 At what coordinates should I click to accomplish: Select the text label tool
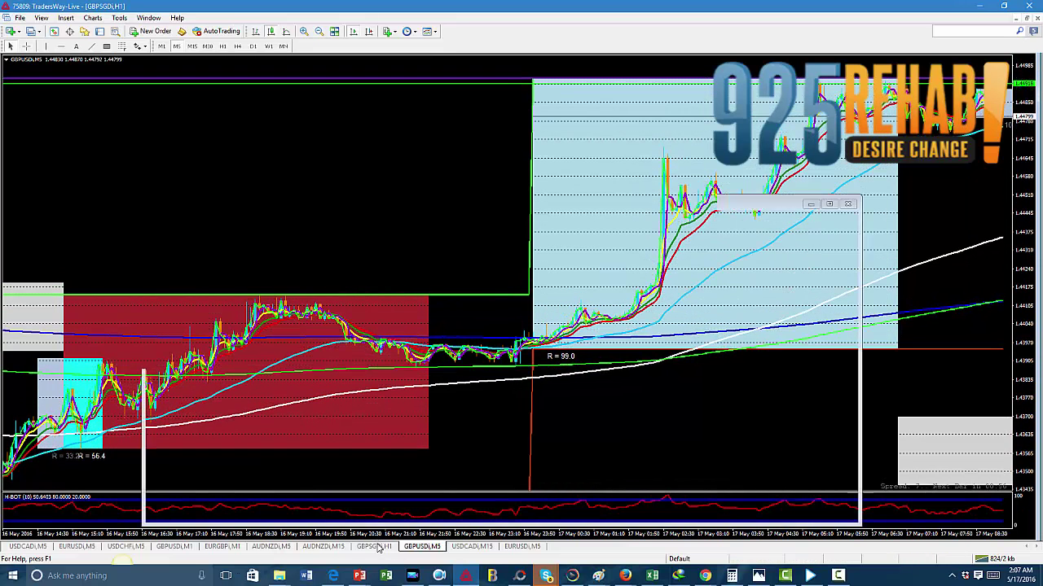click(77, 46)
